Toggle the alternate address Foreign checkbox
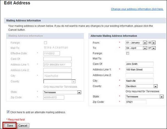167x129 pixels. pyautogui.click(x=128, y=53)
